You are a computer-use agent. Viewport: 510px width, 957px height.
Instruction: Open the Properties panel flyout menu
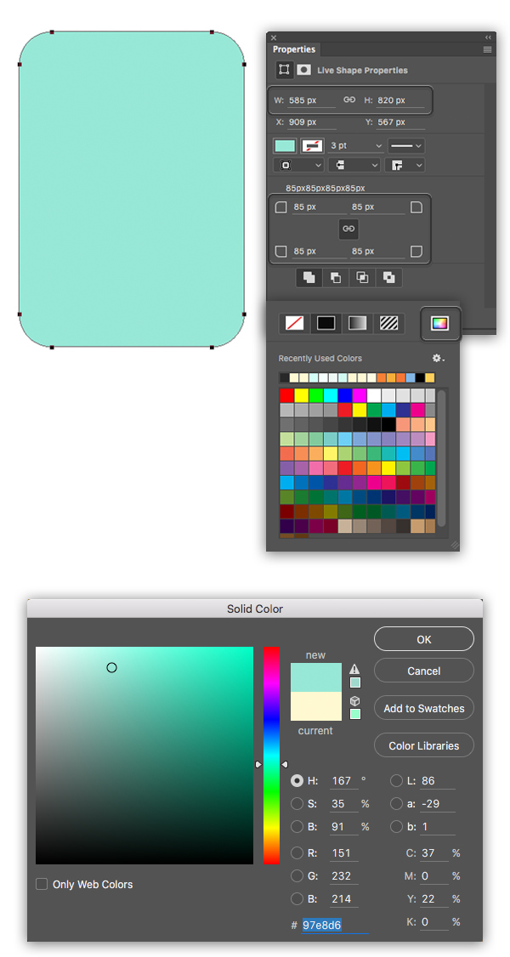coord(487,49)
